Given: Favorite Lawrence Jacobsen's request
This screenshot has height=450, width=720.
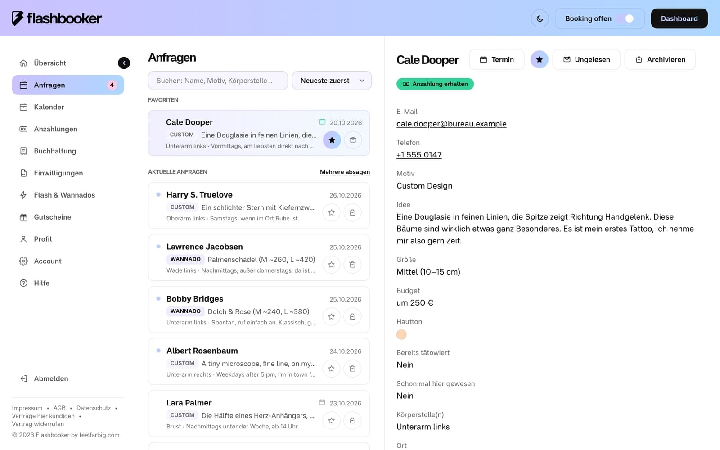Looking at the screenshot, I should pos(331,265).
